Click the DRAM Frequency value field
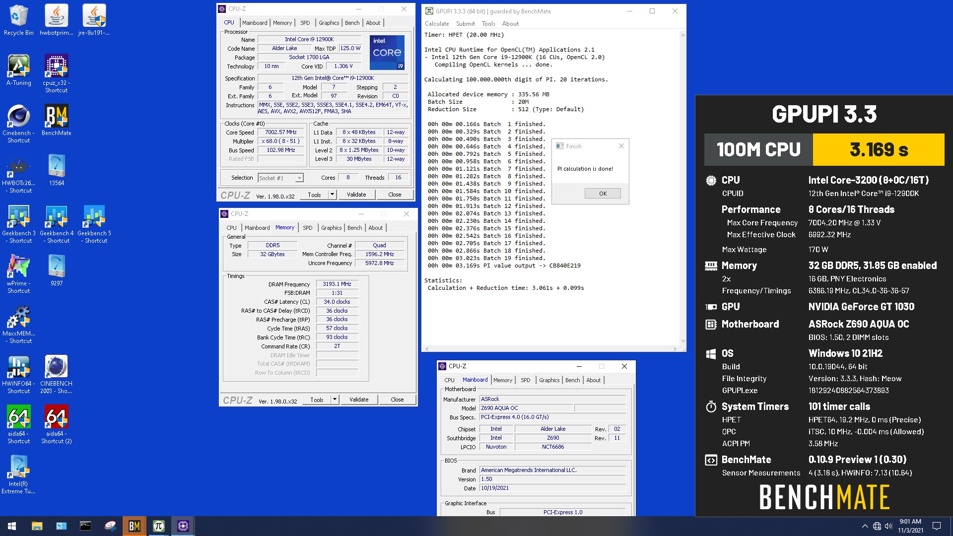 point(337,284)
